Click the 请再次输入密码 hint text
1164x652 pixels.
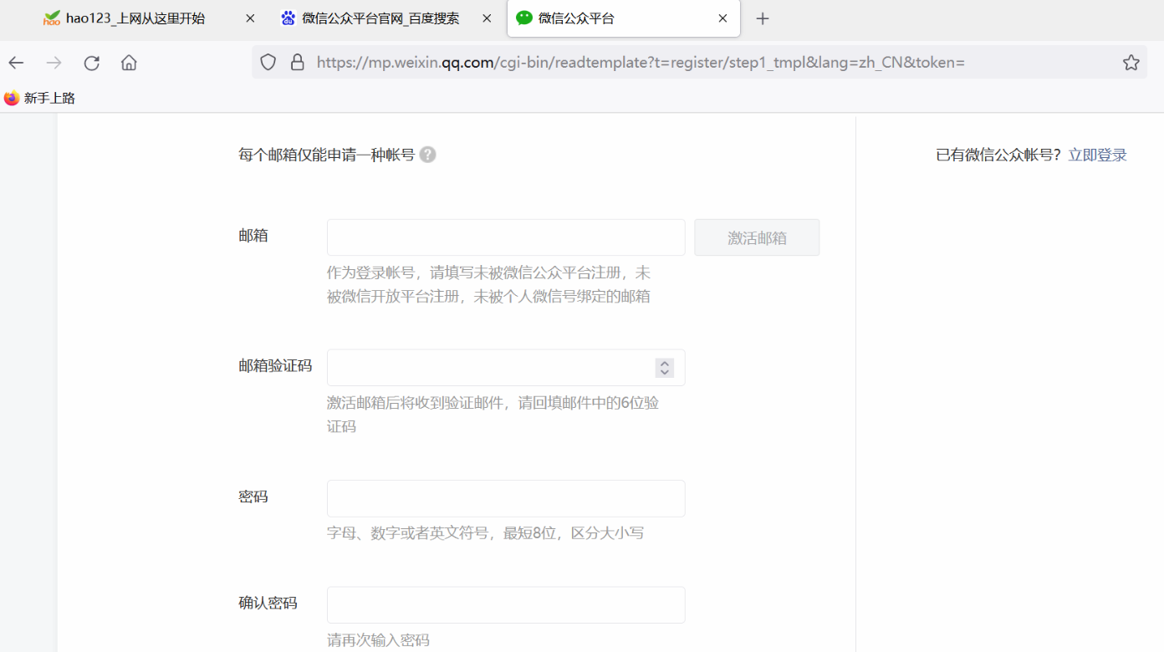tap(378, 640)
